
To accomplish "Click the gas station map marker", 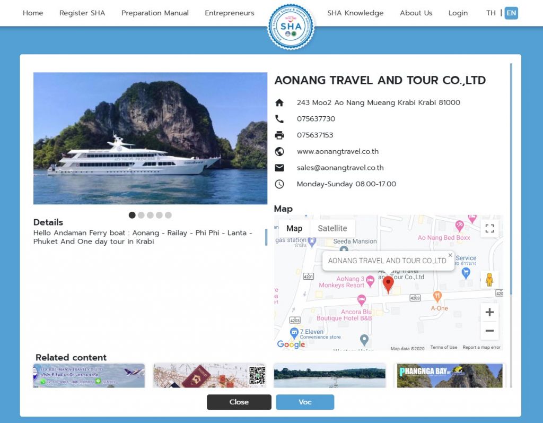I will [312, 242].
